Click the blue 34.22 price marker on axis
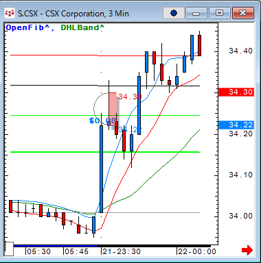 tap(236, 125)
